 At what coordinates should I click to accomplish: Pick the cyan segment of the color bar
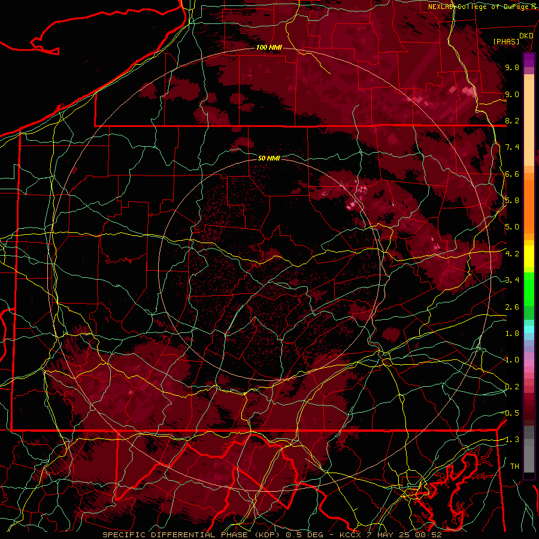click(x=529, y=329)
